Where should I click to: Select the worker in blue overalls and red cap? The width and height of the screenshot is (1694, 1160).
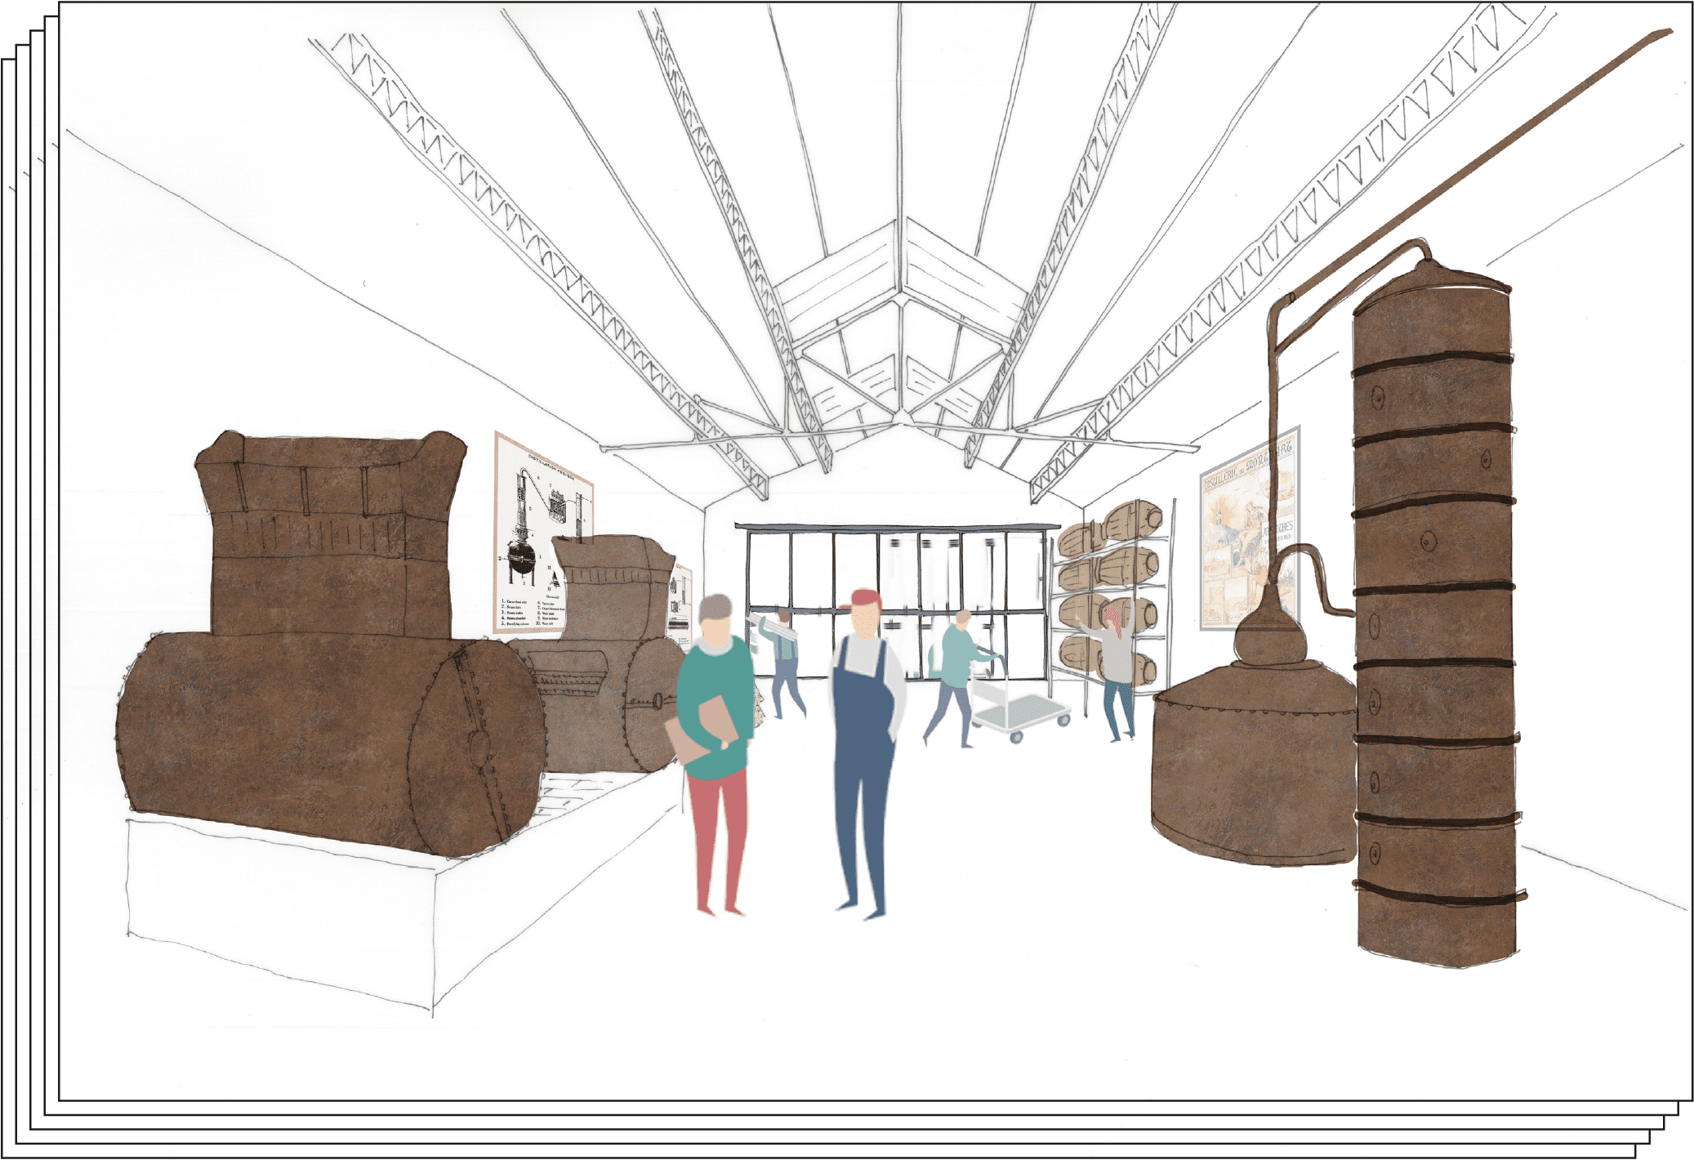pos(866,752)
